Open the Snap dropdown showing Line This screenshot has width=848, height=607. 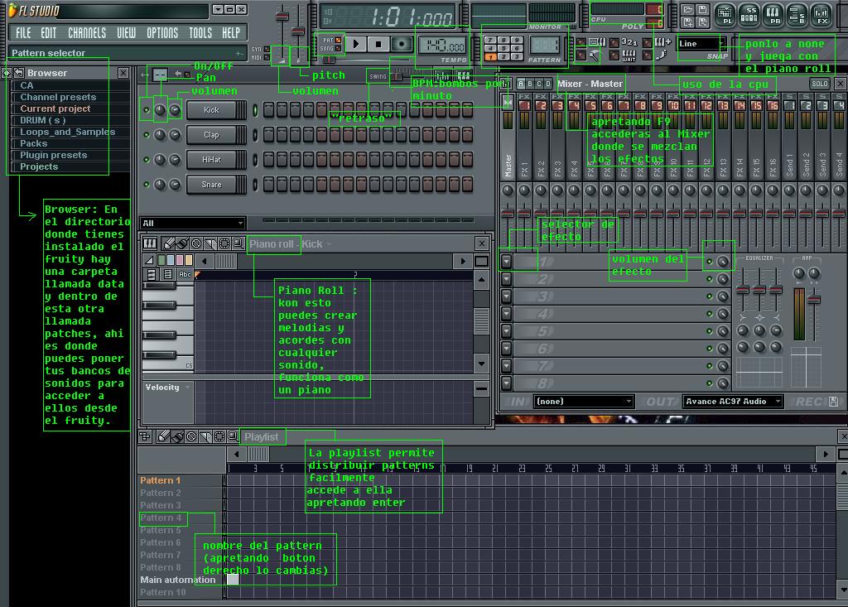[701, 44]
